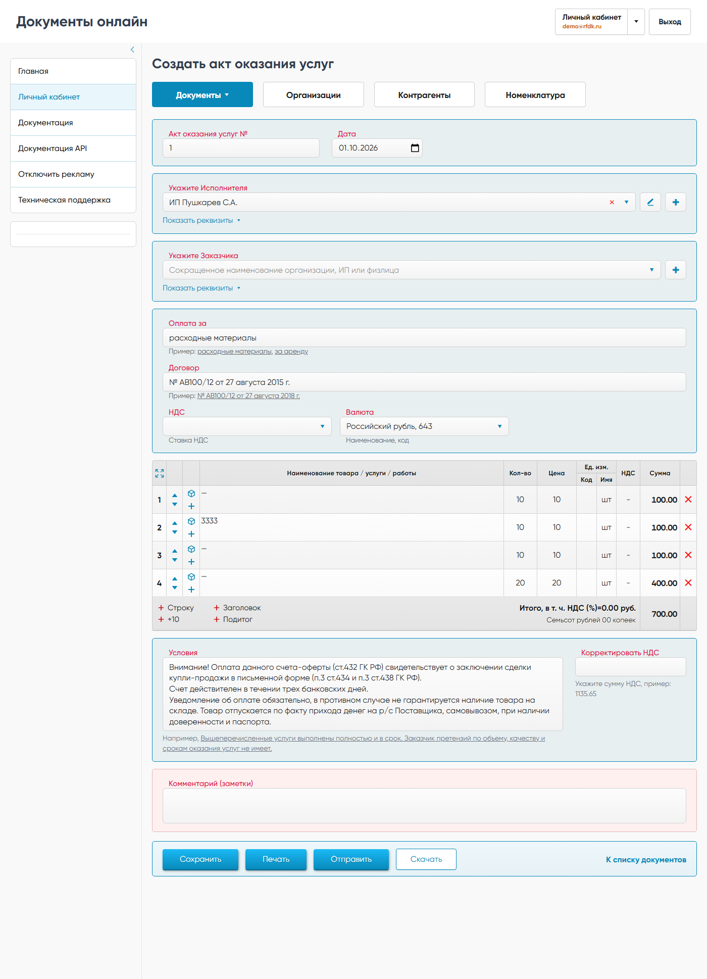
Task: Clear ИП Пушкарев С.А. with red x
Action: click(x=612, y=202)
